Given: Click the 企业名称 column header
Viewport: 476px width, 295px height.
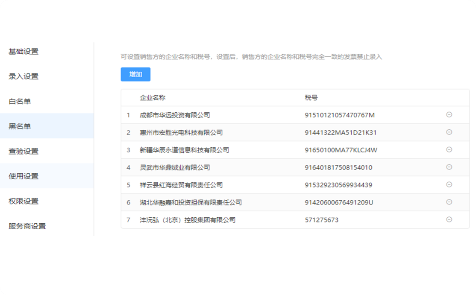Looking at the screenshot, I should [x=153, y=98].
